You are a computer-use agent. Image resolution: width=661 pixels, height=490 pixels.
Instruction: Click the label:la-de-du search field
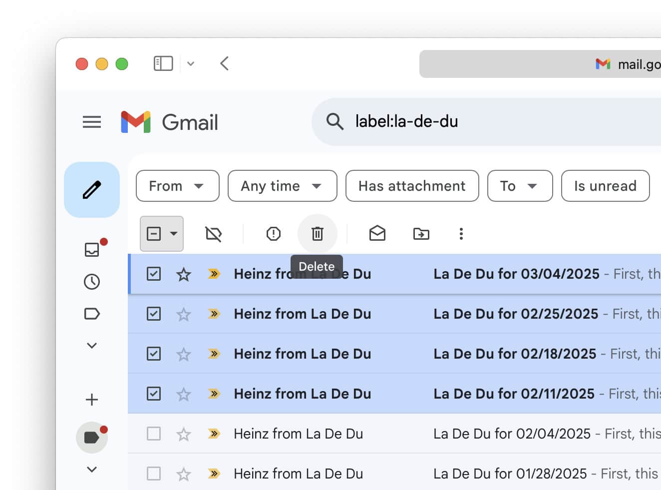486,121
